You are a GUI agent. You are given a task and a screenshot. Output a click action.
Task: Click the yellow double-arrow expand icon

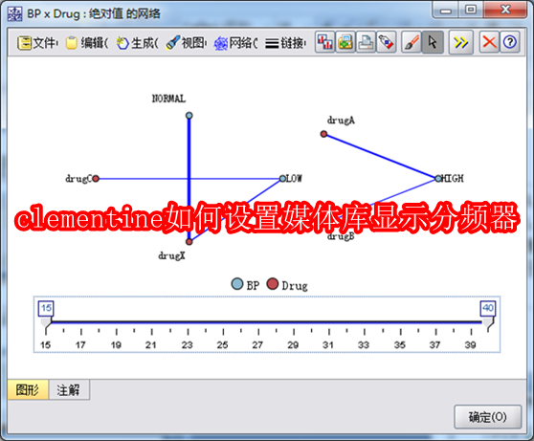[x=460, y=42]
